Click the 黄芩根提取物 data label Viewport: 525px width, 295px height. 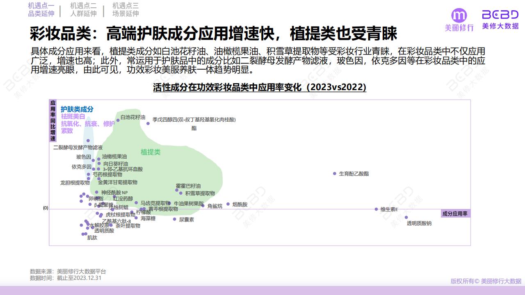pos(163,209)
